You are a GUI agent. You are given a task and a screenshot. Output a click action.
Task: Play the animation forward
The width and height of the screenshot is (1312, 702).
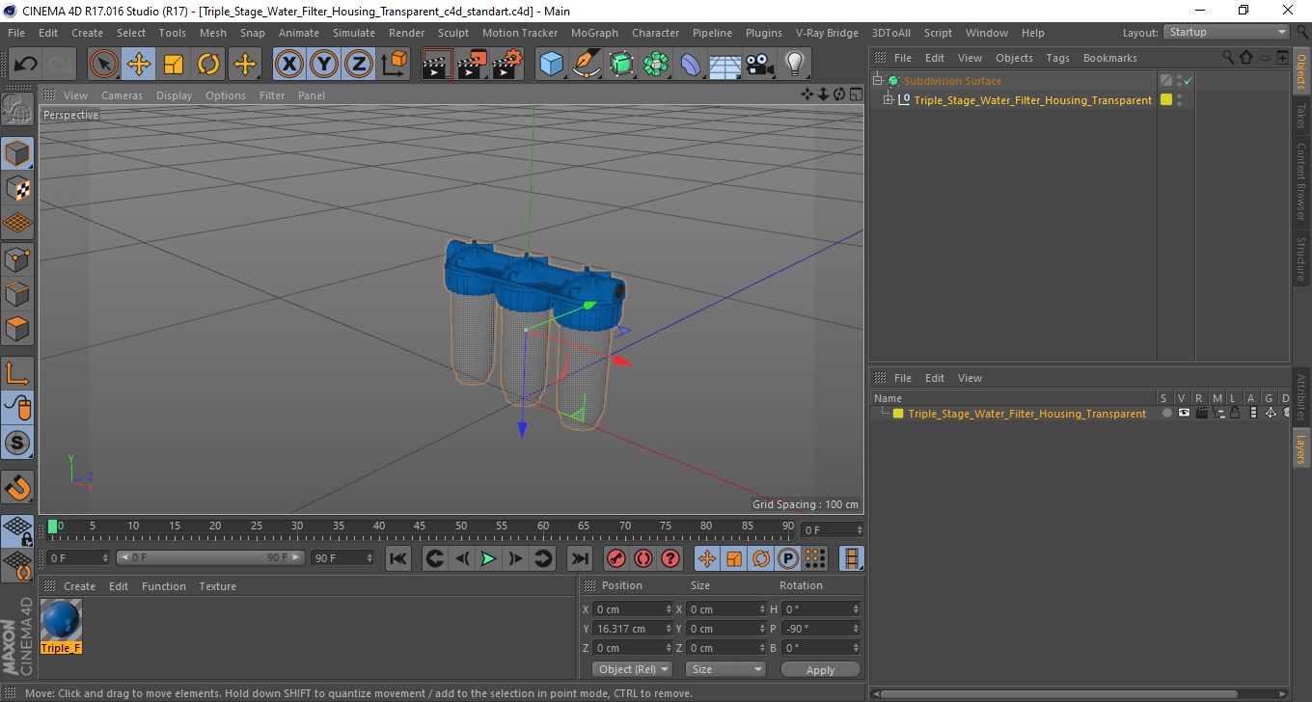(489, 558)
